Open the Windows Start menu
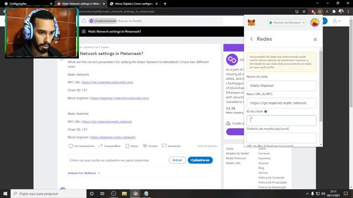Image resolution: width=353 pixels, height=198 pixels. pos(5,194)
